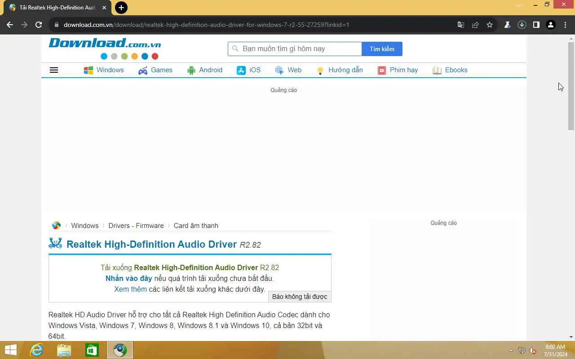Click the browser taskbar icon

[120, 350]
